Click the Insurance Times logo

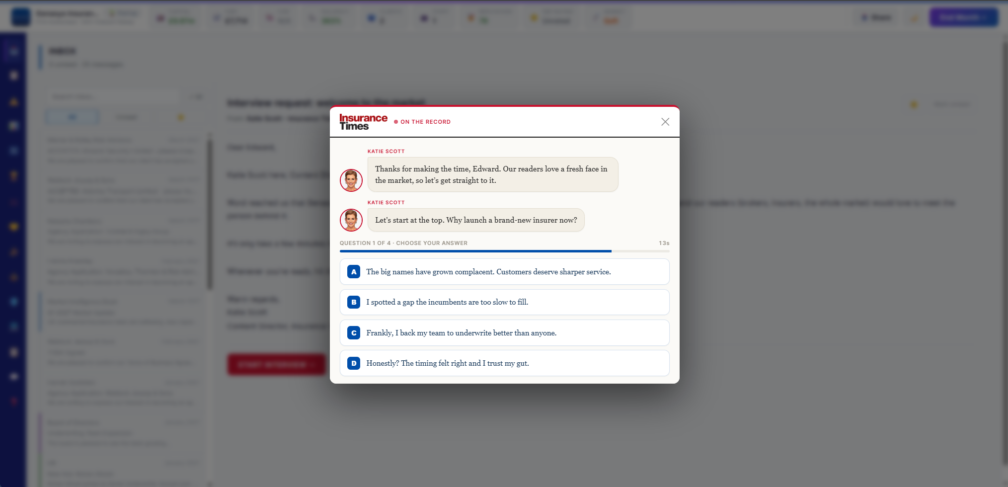coord(363,122)
